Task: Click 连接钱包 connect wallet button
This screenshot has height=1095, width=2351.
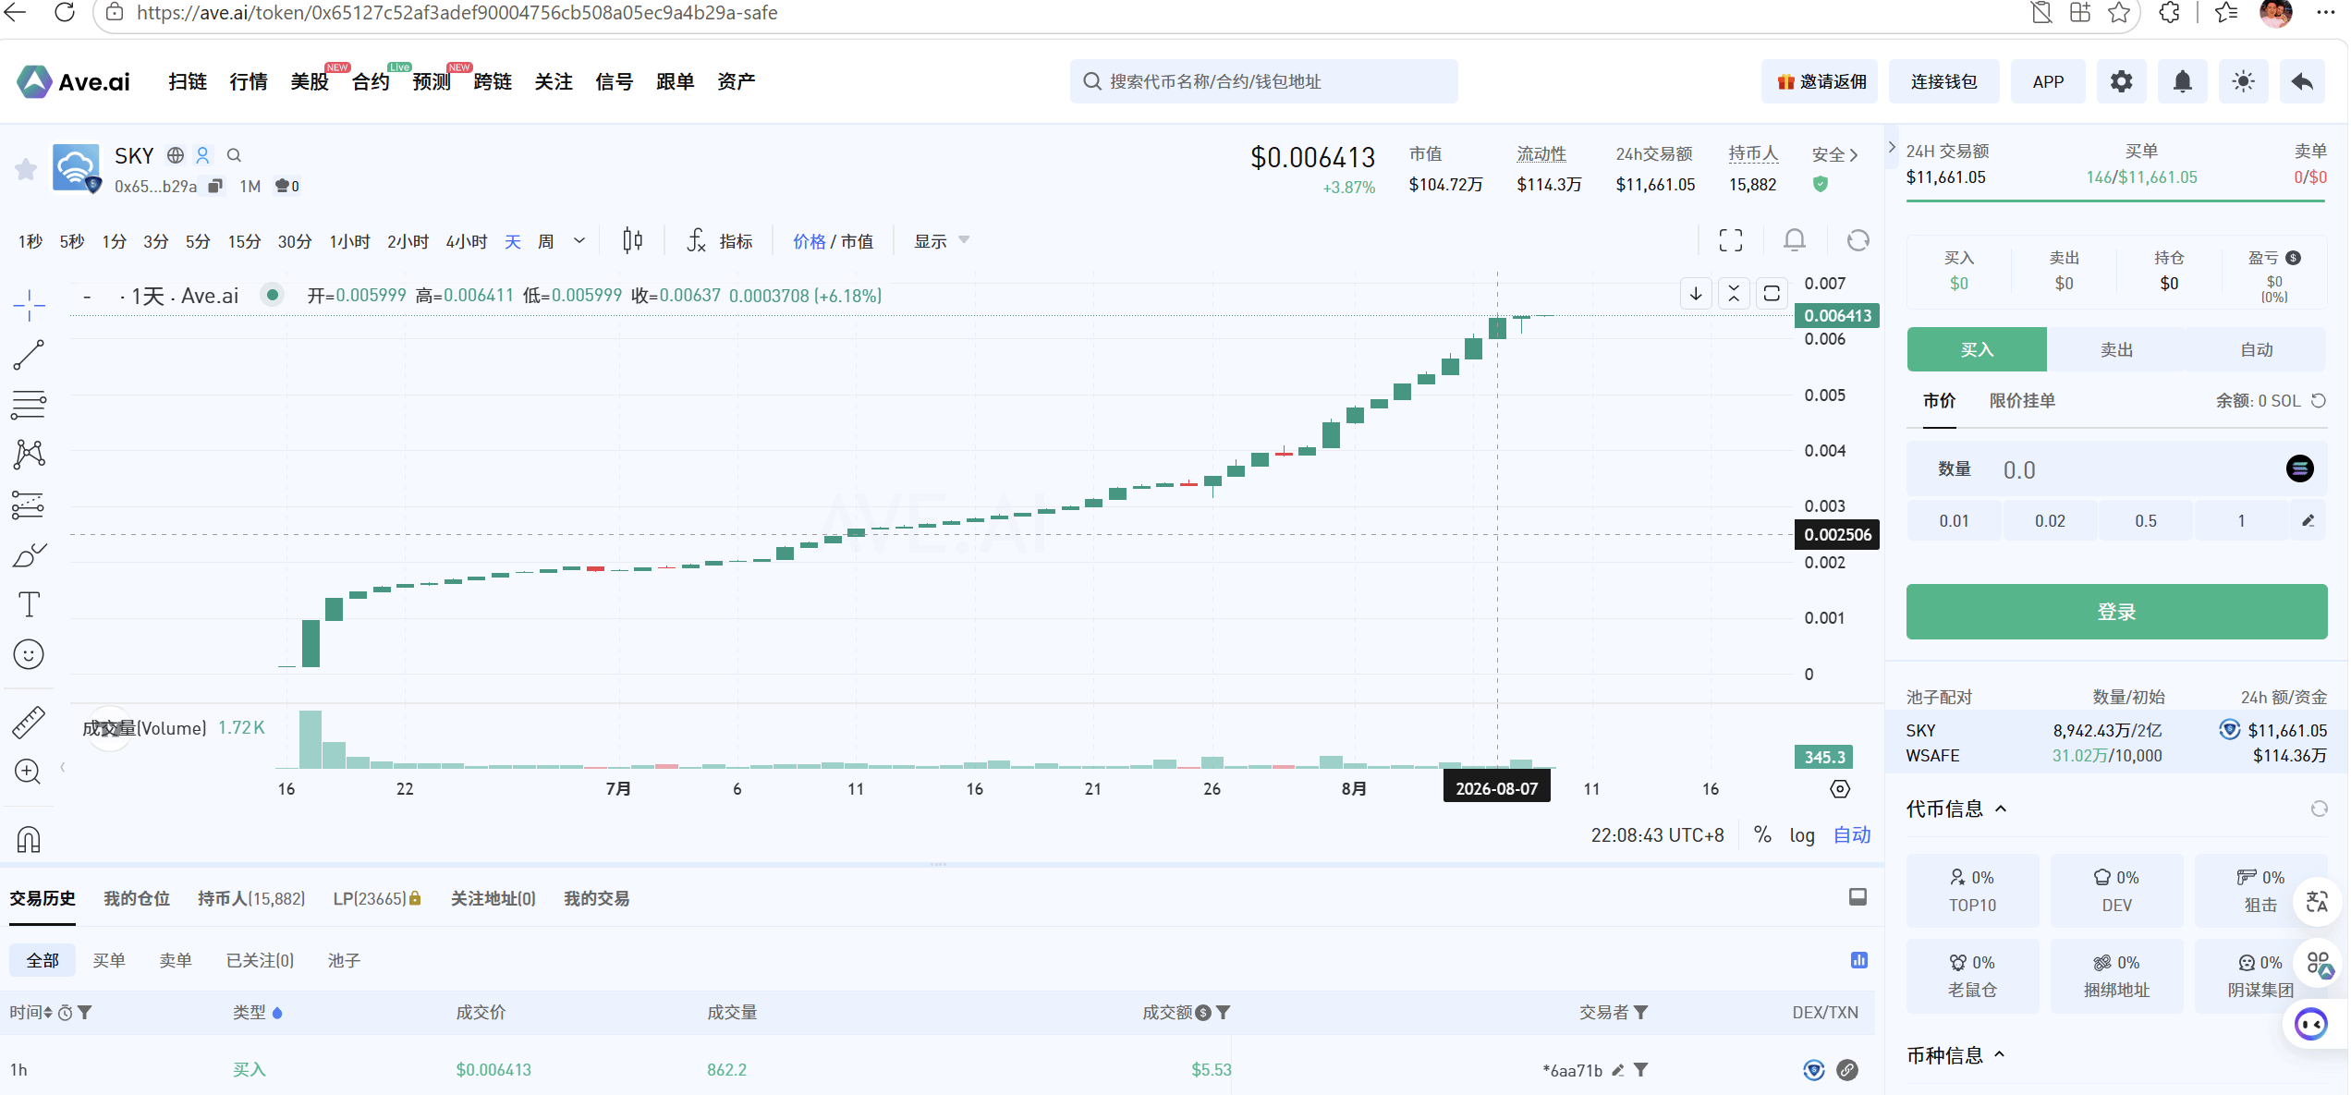Action: tap(1943, 81)
